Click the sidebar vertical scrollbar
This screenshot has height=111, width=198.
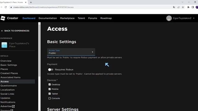pos(39,50)
